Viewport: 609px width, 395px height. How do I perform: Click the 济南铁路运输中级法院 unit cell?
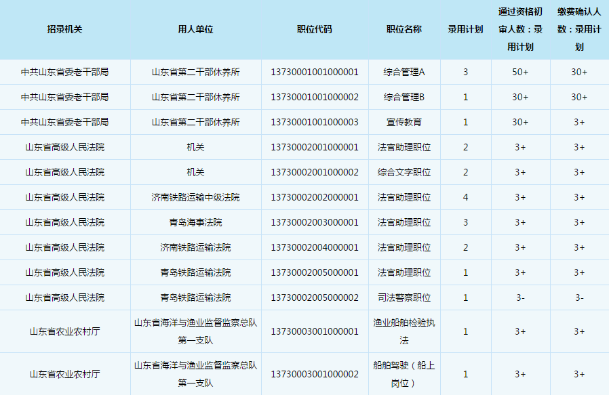[x=196, y=198]
